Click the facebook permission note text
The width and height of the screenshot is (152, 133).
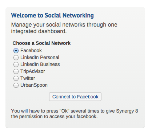tap(75, 114)
